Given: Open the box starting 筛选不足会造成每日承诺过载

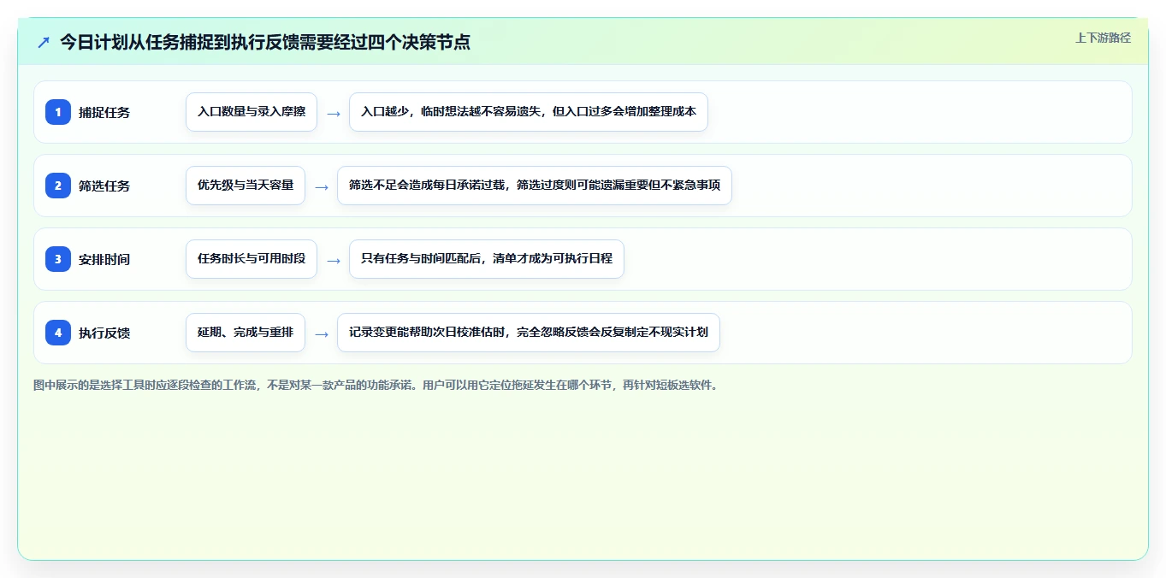Looking at the screenshot, I should (535, 186).
